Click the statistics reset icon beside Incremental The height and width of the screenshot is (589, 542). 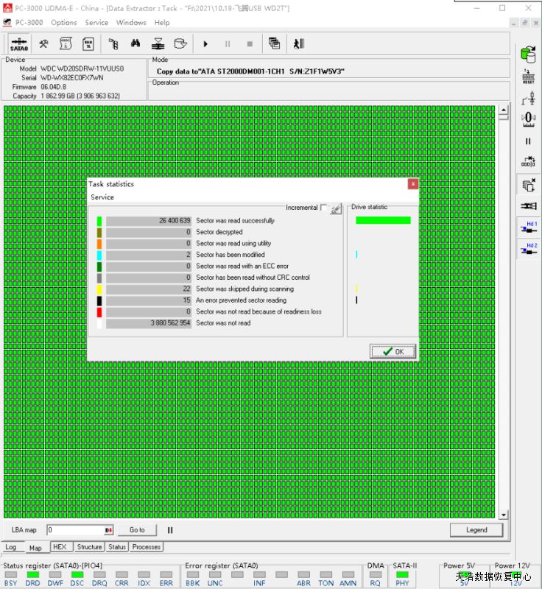pos(336,208)
